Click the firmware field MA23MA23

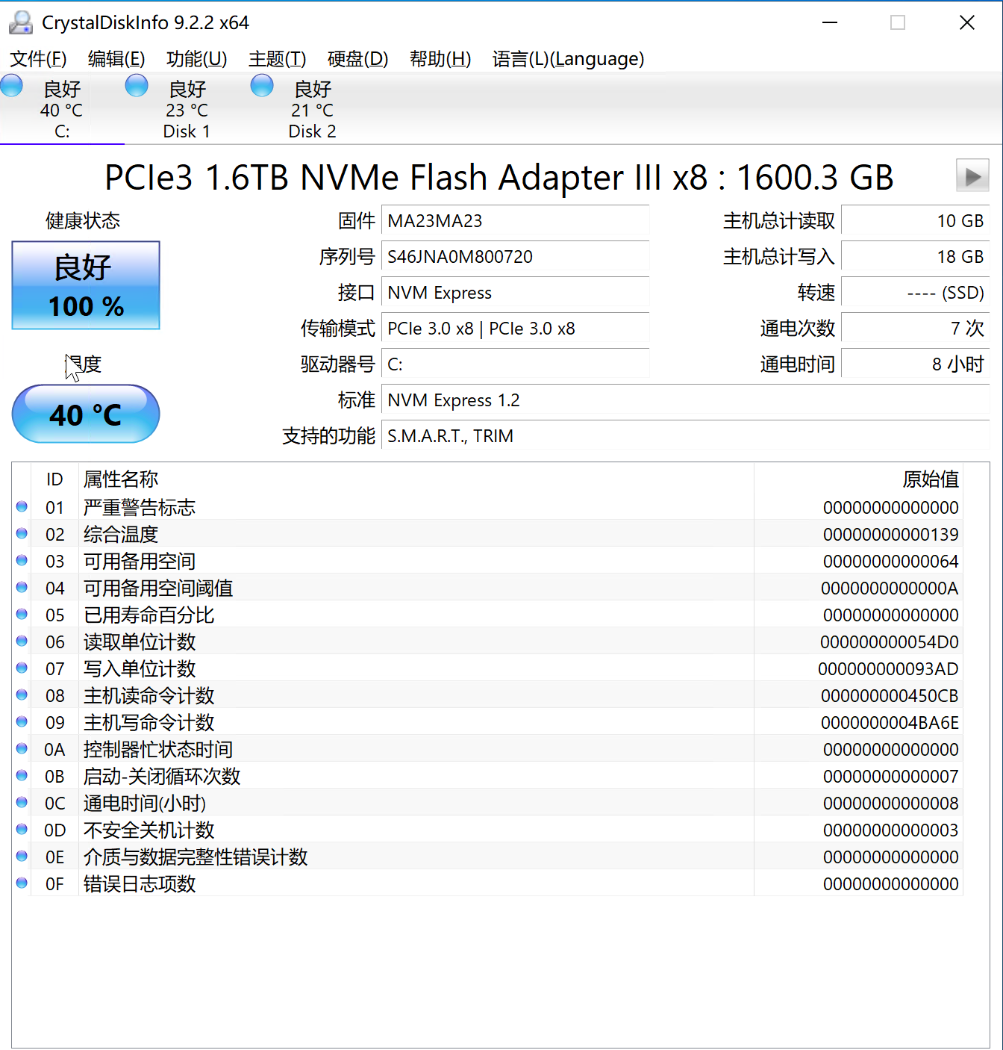click(x=515, y=221)
